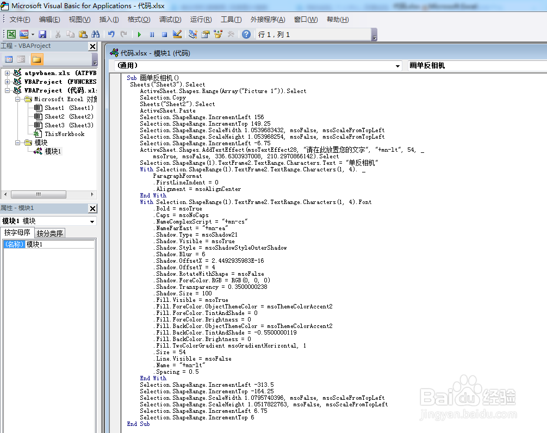Click the code window icon beside 代码.xlsx title

(114, 53)
